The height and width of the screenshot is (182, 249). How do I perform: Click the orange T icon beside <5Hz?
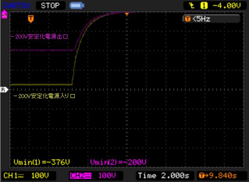(187, 19)
